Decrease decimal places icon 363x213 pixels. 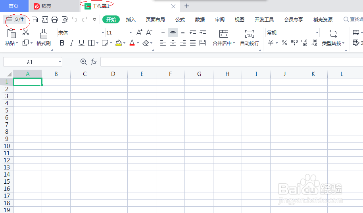[x=314, y=43]
